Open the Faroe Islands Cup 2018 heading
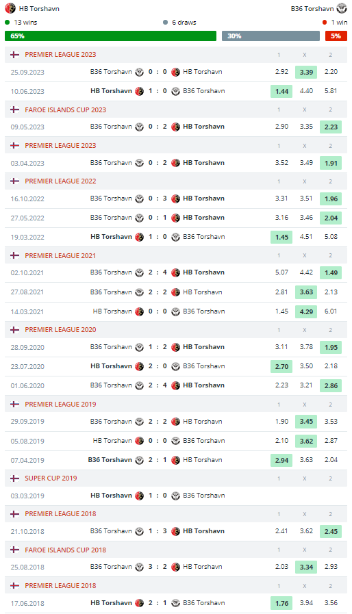The width and height of the screenshot is (352, 614). [x=66, y=550]
